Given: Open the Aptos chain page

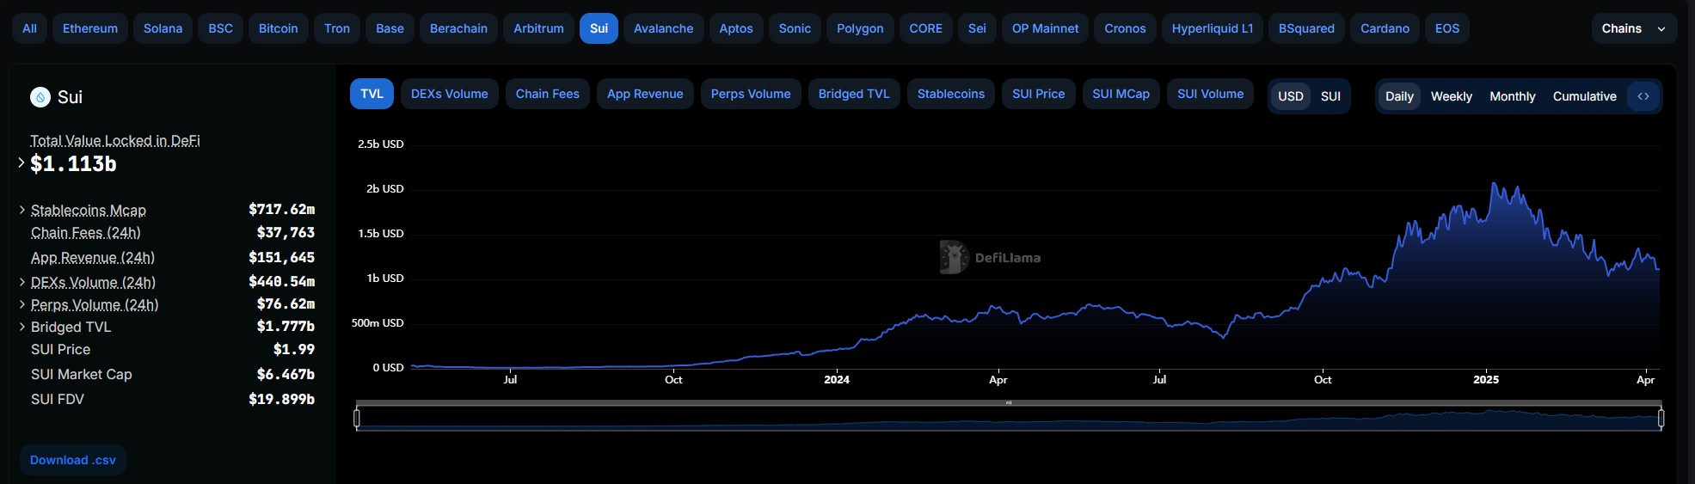Looking at the screenshot, I should coord(736,28).
